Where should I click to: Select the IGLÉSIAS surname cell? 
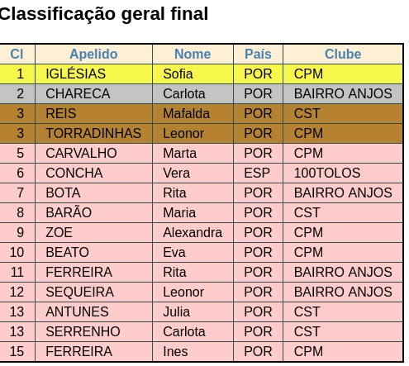pyautogui.click(x=93, y=74)
